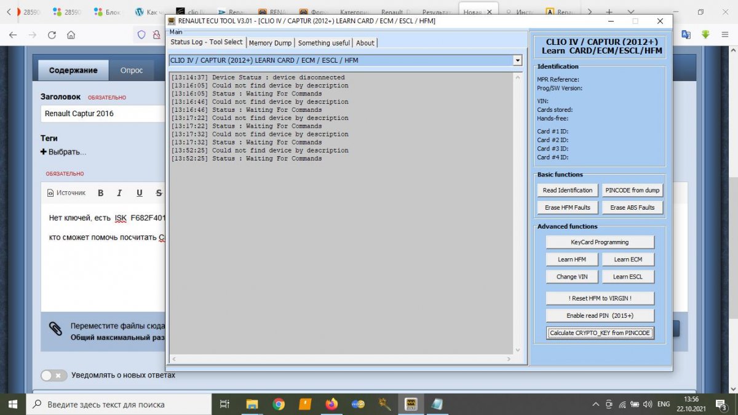Image resolution: width=738 pixels, height=415 pixels.
Task: Open File Explorer in taskbar
Action: [252, 404]
